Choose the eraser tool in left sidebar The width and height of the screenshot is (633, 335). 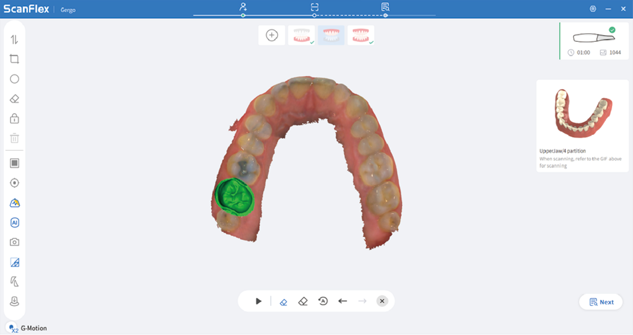(x=14, y=99)
